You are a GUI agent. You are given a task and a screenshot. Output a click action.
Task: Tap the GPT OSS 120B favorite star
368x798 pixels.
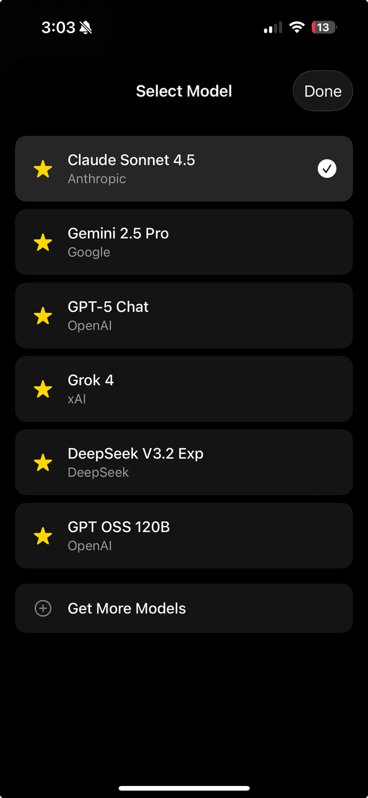pyautogui.click(x=43, y=536)
